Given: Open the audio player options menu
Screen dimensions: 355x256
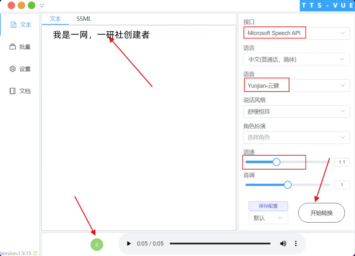Looking at the screenshot, I should coord(295,244).
